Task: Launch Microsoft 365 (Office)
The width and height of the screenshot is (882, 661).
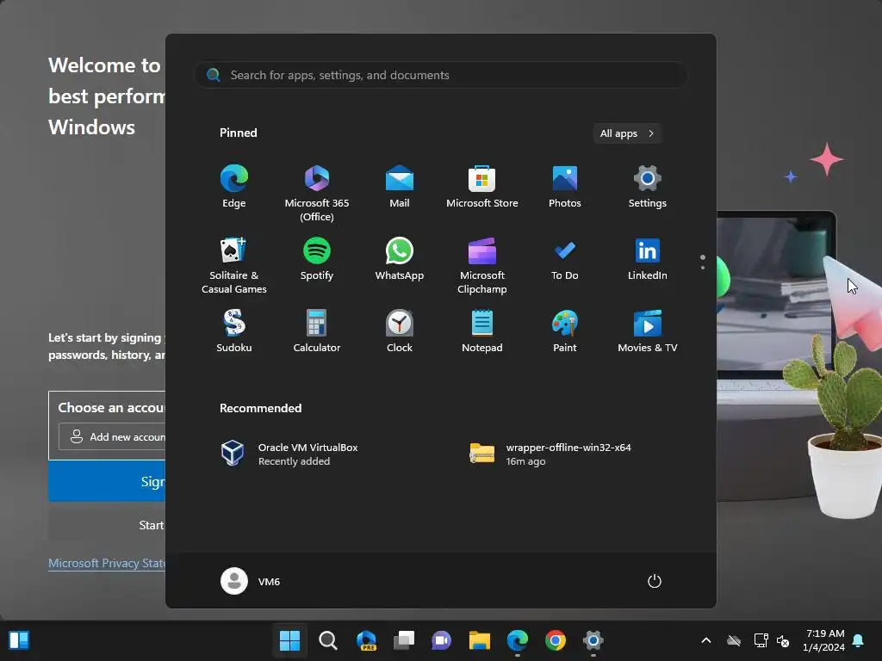Action: [317, 194]
